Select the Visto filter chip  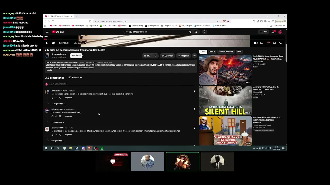[239, 52]
